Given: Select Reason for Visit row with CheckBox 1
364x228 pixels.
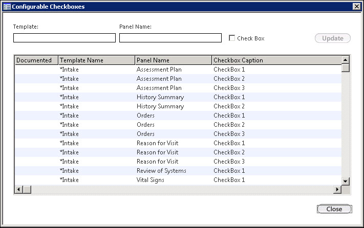Looking at the screenshot, I should pos(178,143).
